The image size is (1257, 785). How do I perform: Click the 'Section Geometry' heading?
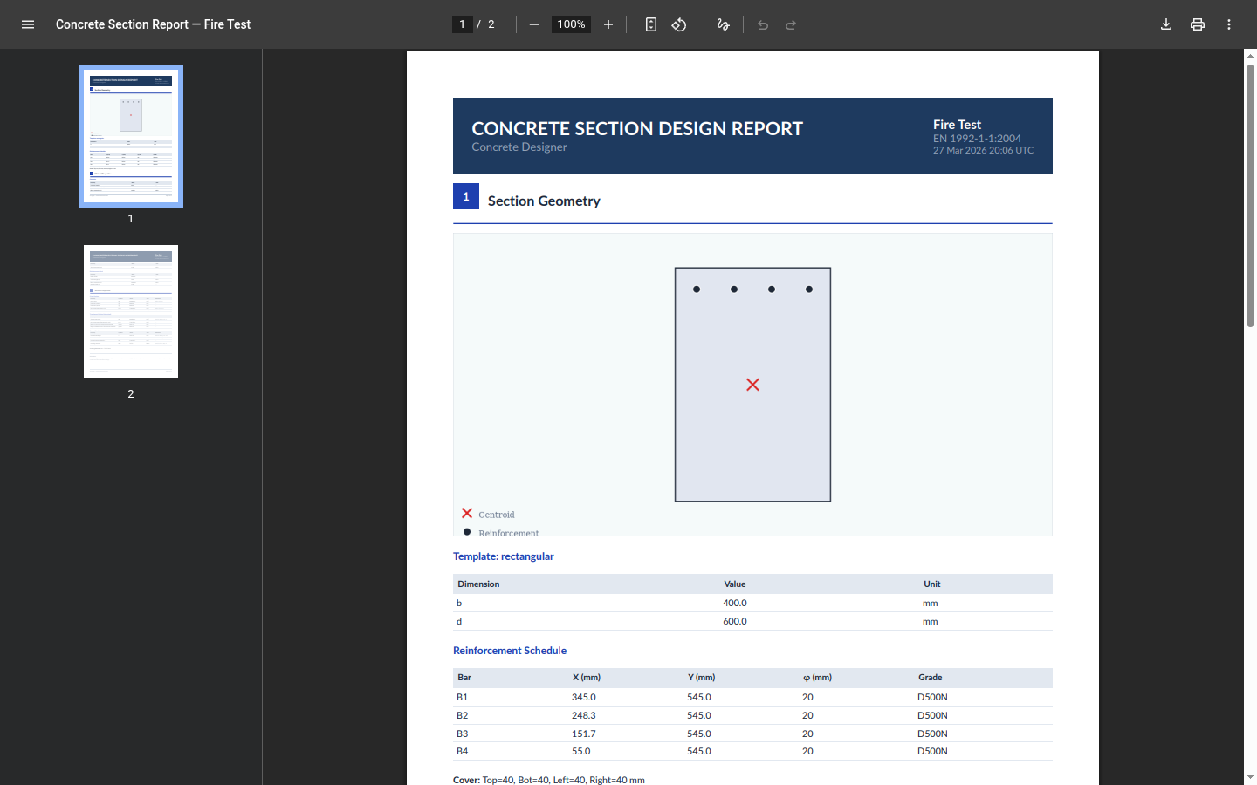pyautogui.click(x=544, y=201)
